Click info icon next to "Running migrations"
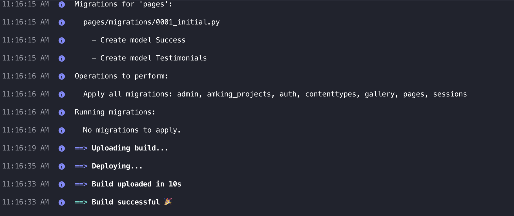 (62, 112)
